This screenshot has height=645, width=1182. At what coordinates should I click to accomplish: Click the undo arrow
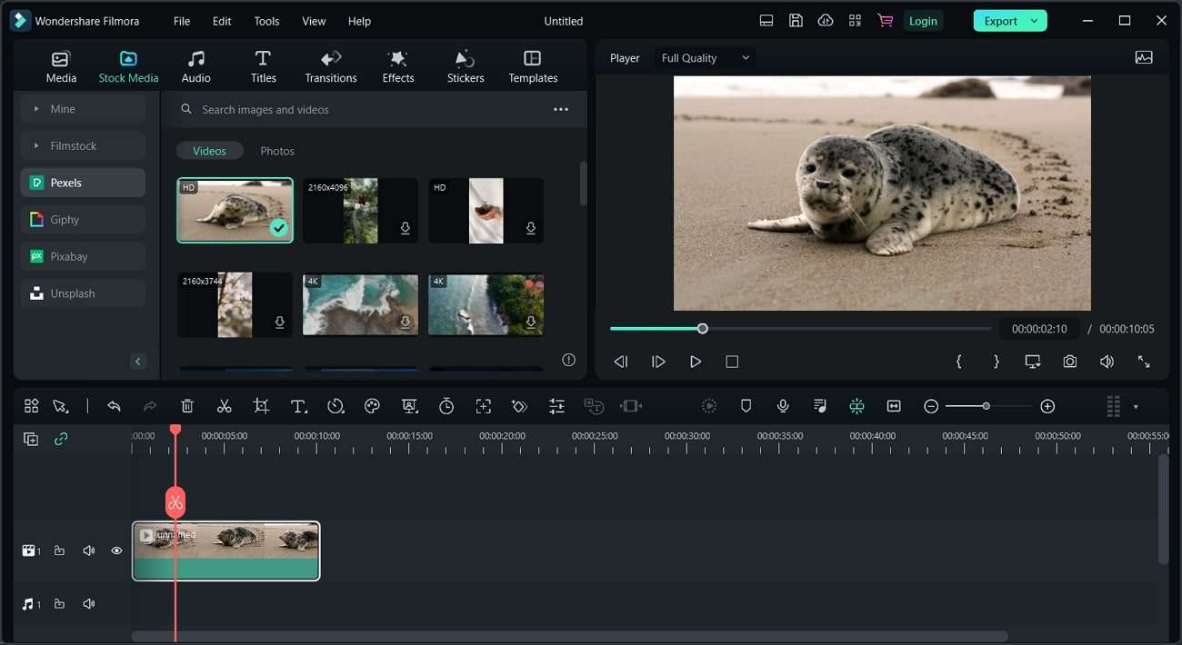coord(114,406)
